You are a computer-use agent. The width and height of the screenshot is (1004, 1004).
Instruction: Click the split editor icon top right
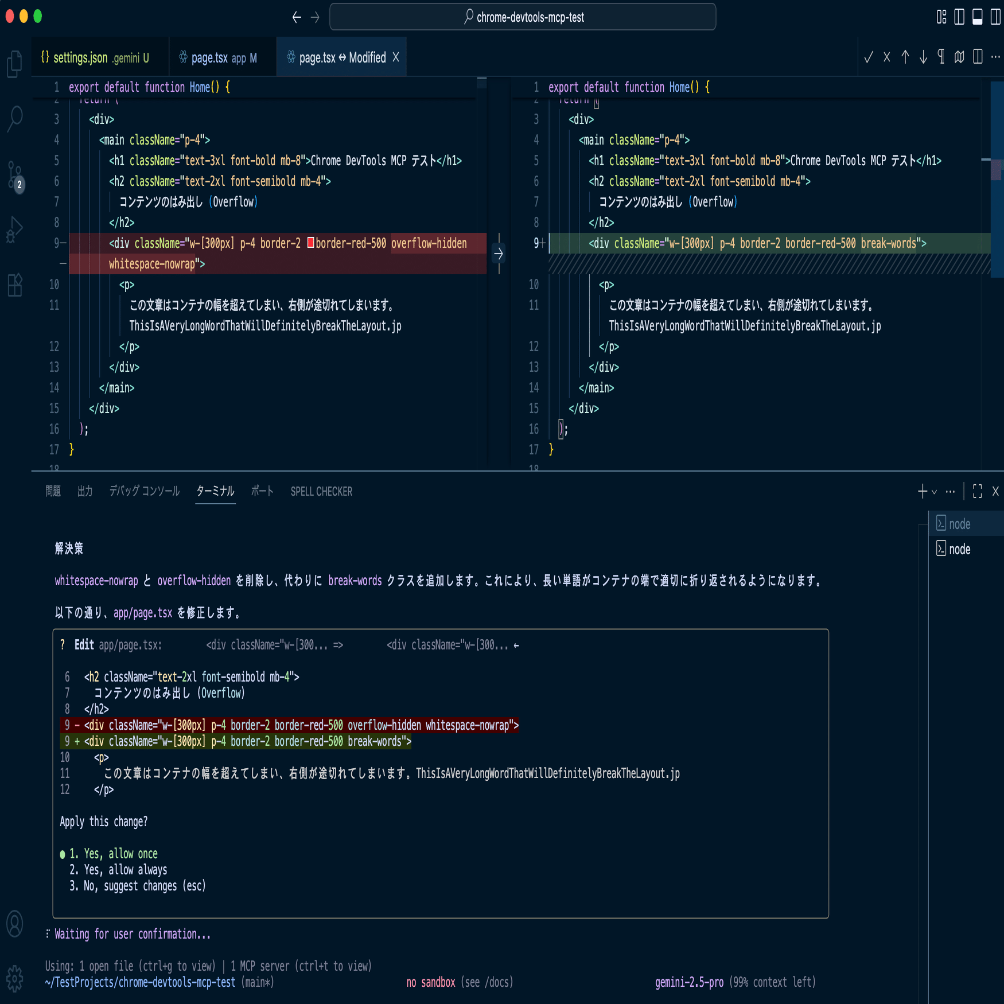(976, 57)
